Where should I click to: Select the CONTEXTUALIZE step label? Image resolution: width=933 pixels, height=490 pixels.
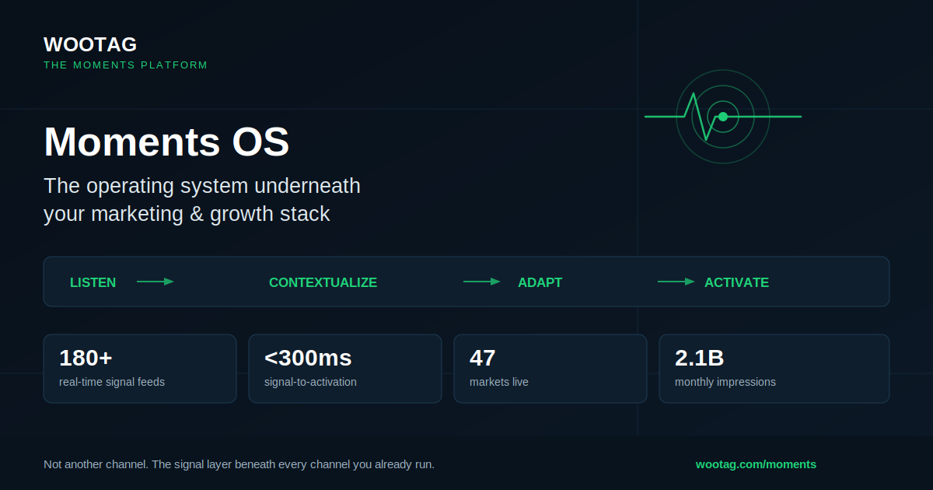[x=323, y=282]
